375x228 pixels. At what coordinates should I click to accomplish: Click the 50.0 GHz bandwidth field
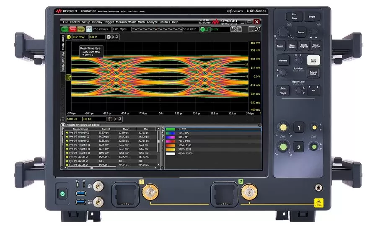click(x=190, y=29)
